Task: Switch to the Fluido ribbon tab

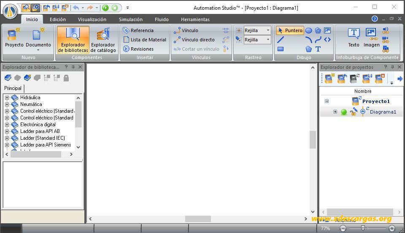Action: 162,19
